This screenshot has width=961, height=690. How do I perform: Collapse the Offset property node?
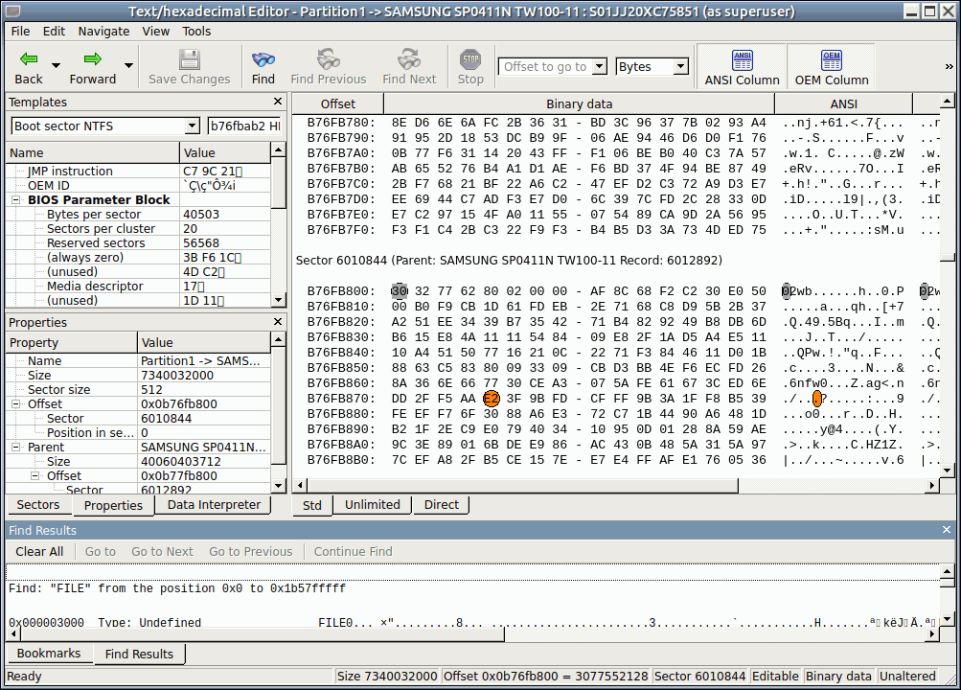[16, 403]
